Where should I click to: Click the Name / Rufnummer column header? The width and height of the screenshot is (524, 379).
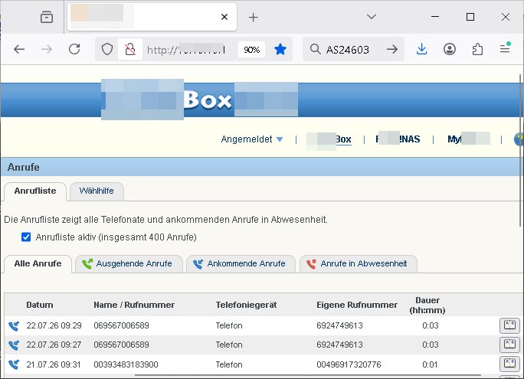(x=134, y=305)
